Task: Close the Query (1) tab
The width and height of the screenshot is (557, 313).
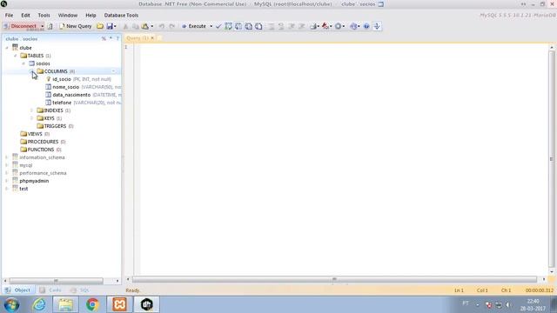Action: point(153,38)
